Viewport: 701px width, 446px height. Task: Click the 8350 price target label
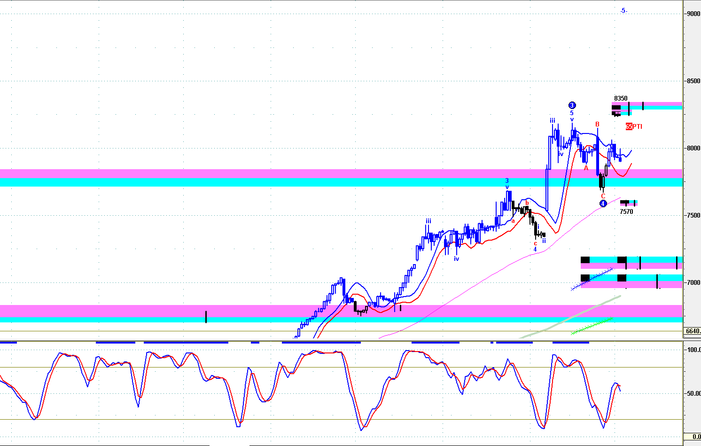click(621, 99)
